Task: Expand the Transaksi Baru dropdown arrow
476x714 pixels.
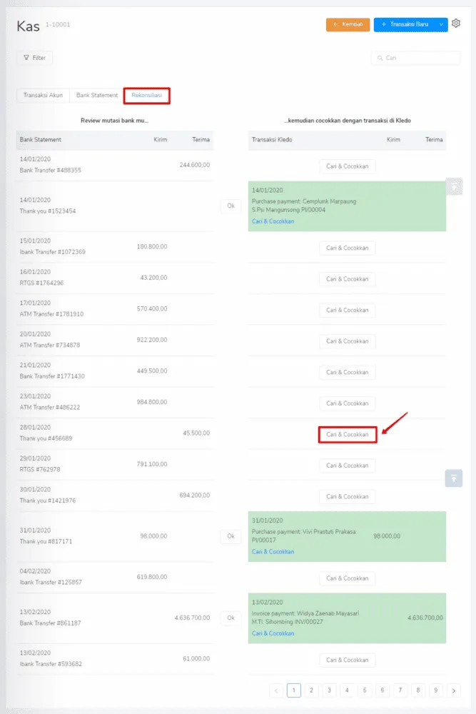Action: click(x=442, y=25)
